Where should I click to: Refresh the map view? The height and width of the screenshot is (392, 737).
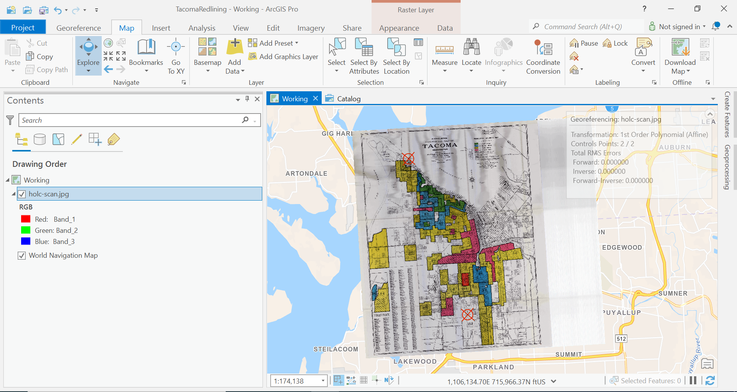tap(710, 380)
